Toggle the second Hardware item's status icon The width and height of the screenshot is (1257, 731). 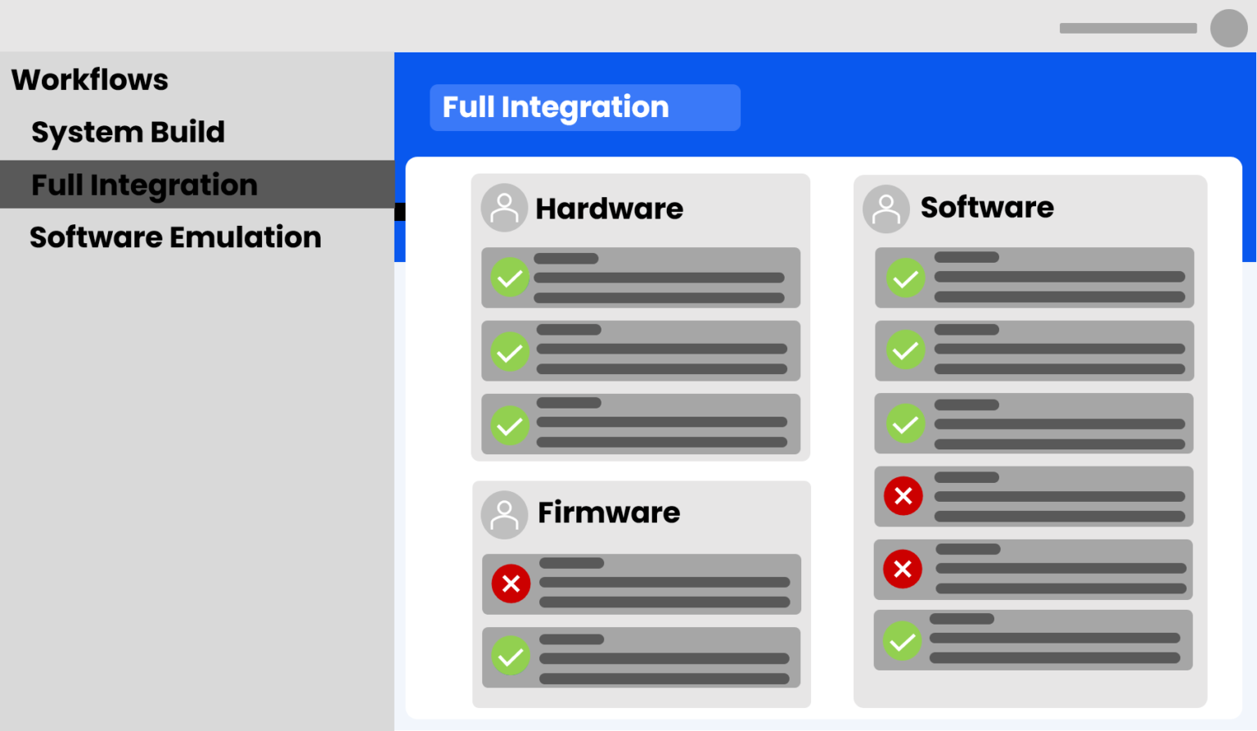coord(510,352)
